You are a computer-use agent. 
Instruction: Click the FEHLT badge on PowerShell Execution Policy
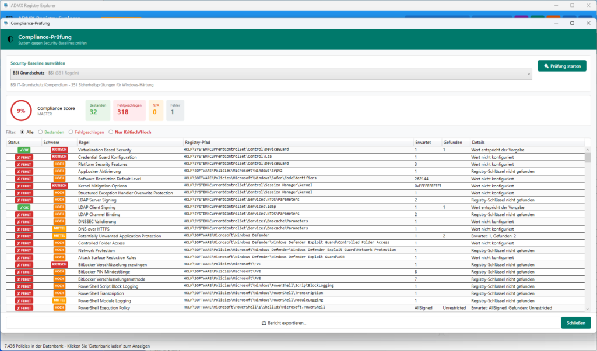[23, 307]
